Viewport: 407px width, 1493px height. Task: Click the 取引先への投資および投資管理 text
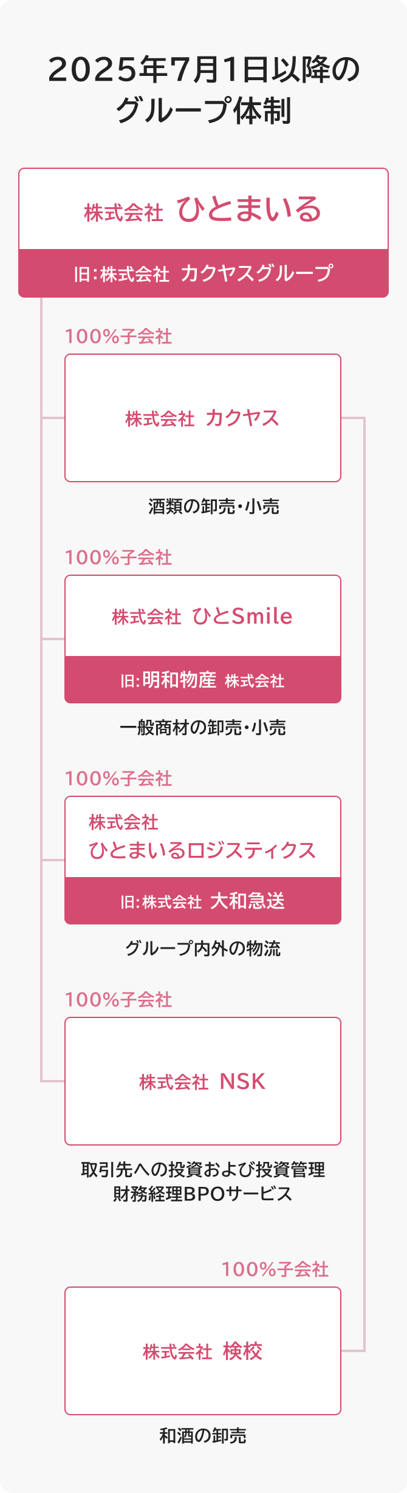click(203, 1170)
